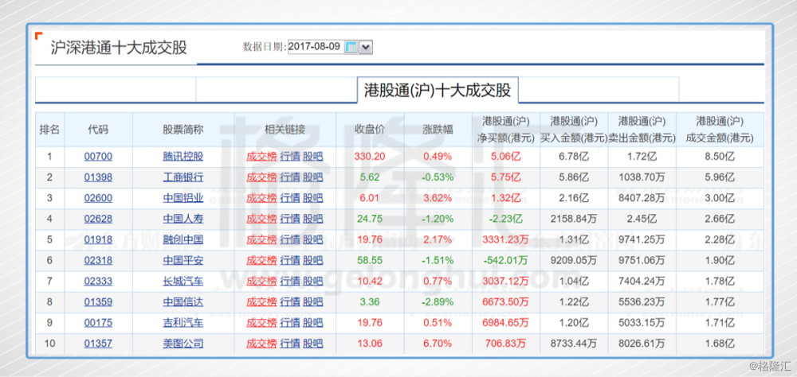Screen dimensions: 797x377
Task: Open stock code 01359 link
Action: 98,302
